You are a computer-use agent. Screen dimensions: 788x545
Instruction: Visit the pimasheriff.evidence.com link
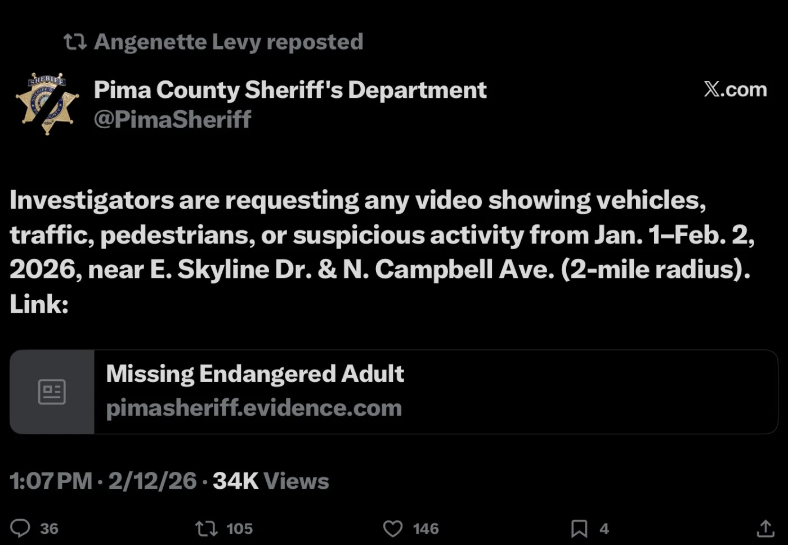click(254, 408)
